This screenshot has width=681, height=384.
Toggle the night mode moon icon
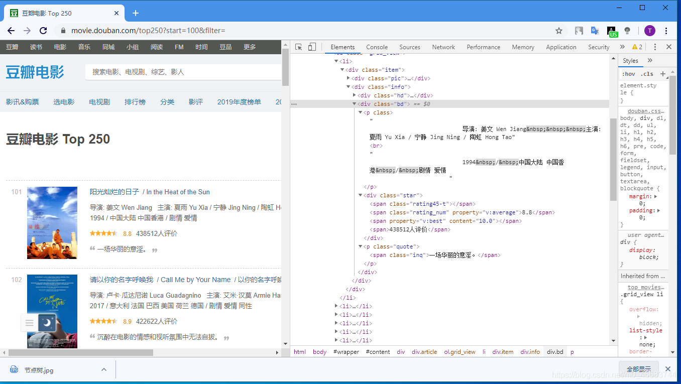tap(47, 322)
